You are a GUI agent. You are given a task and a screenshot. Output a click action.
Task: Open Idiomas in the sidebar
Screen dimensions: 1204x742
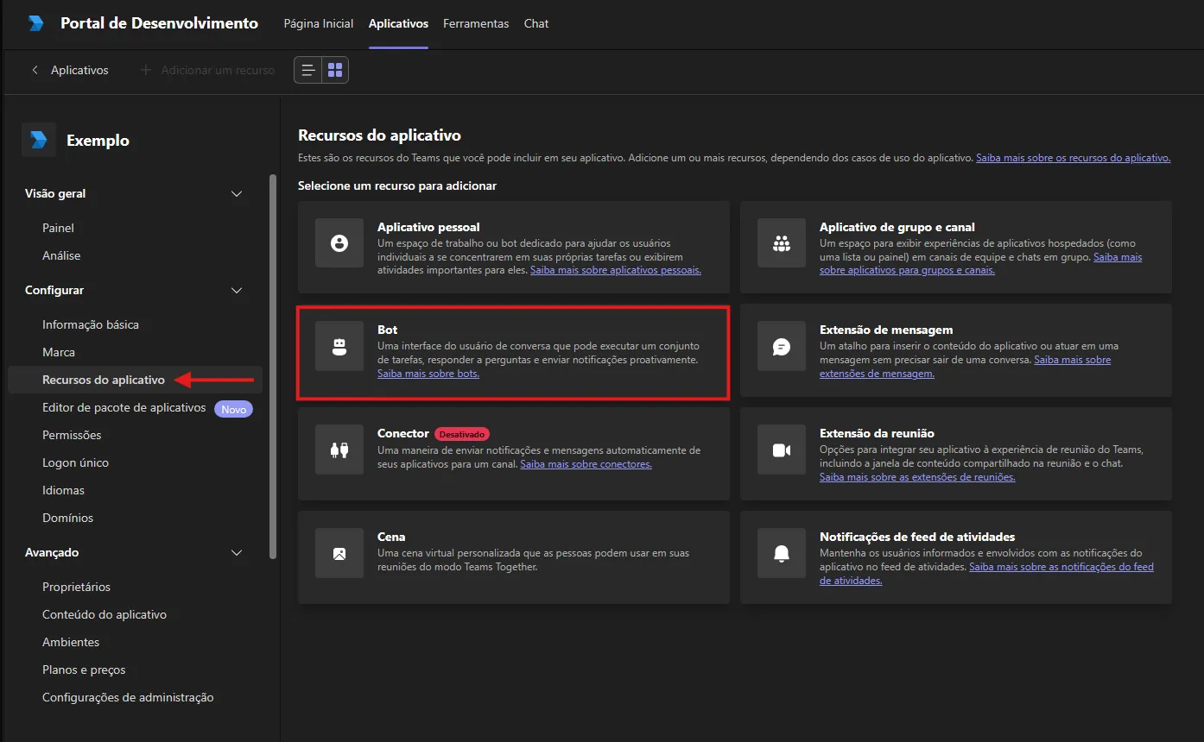click(x=64, y=490)
